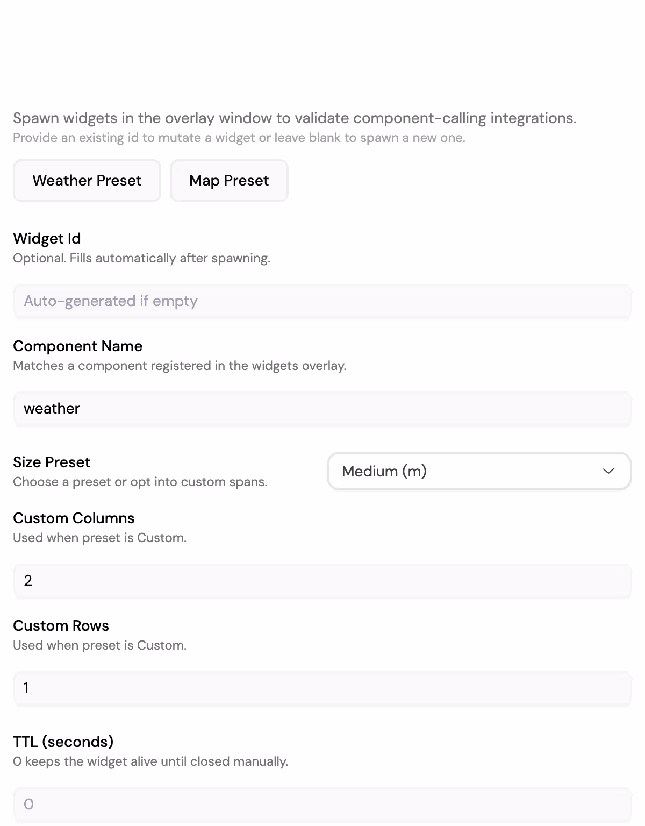Click the 'Spawn widgets in the overlay' description
The width and height of the screenshot is (645, 826).
(295, 118)
